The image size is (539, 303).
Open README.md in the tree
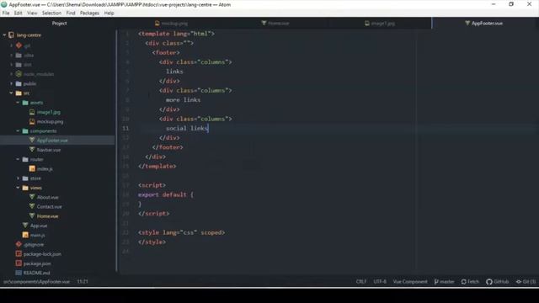coord(36,273)
